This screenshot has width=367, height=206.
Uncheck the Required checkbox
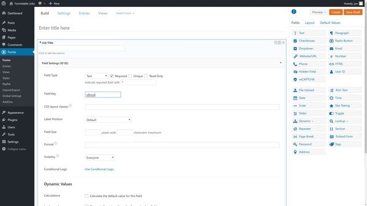tap(112, 76)
